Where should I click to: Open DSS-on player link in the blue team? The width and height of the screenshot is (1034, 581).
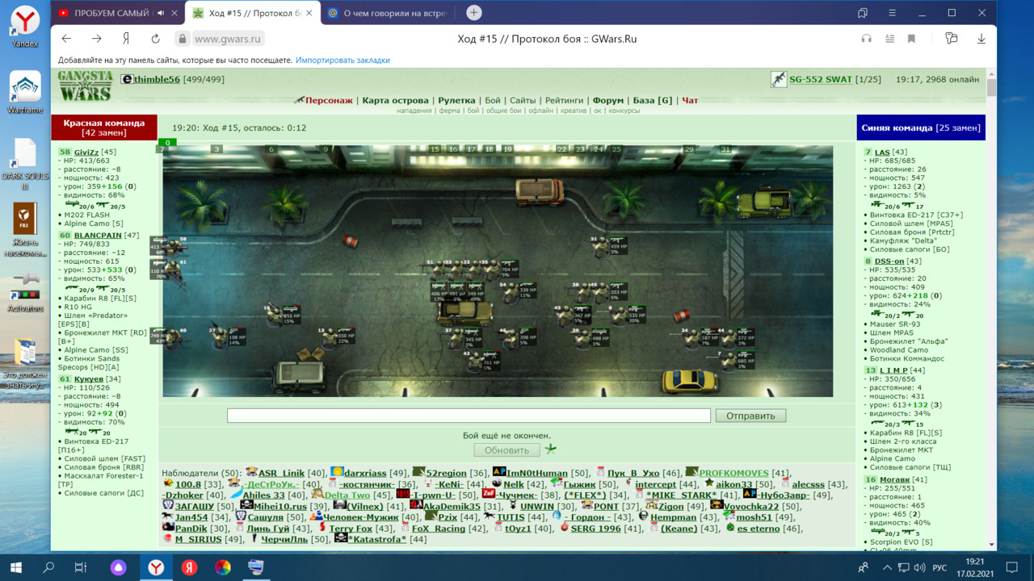click(x=889, y=261)
